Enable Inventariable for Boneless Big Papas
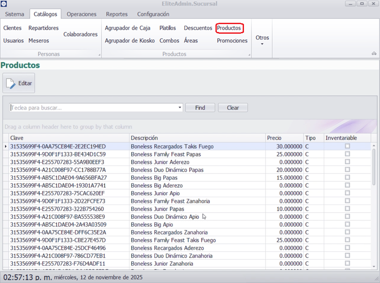 tap(348, 177)
